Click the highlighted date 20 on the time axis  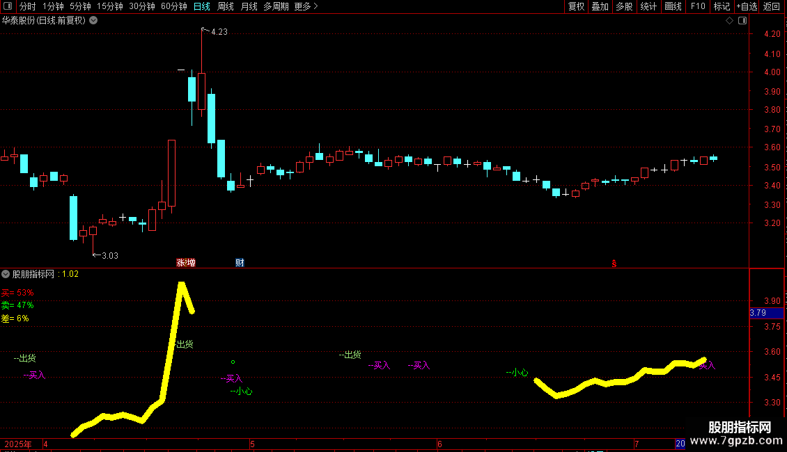[x=680, y=444]
